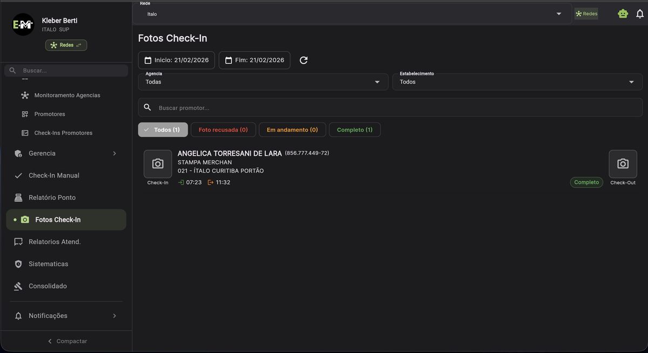Image resolution: width=648 pixels, height=353 pixels.
Task: Go to Relatório Ponto in sidebar
Action: (x=52, y=198)
